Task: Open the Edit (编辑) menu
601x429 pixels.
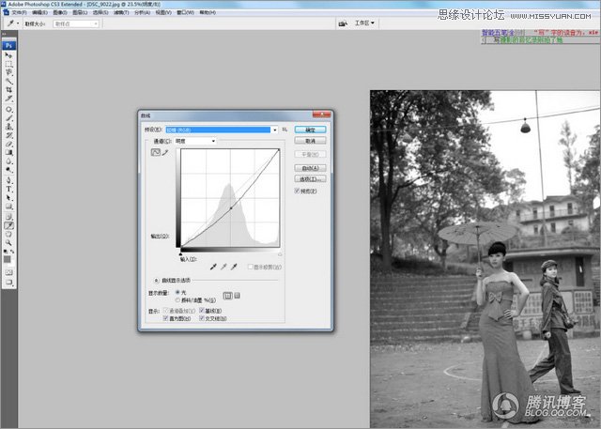Action: click(39, 12)
